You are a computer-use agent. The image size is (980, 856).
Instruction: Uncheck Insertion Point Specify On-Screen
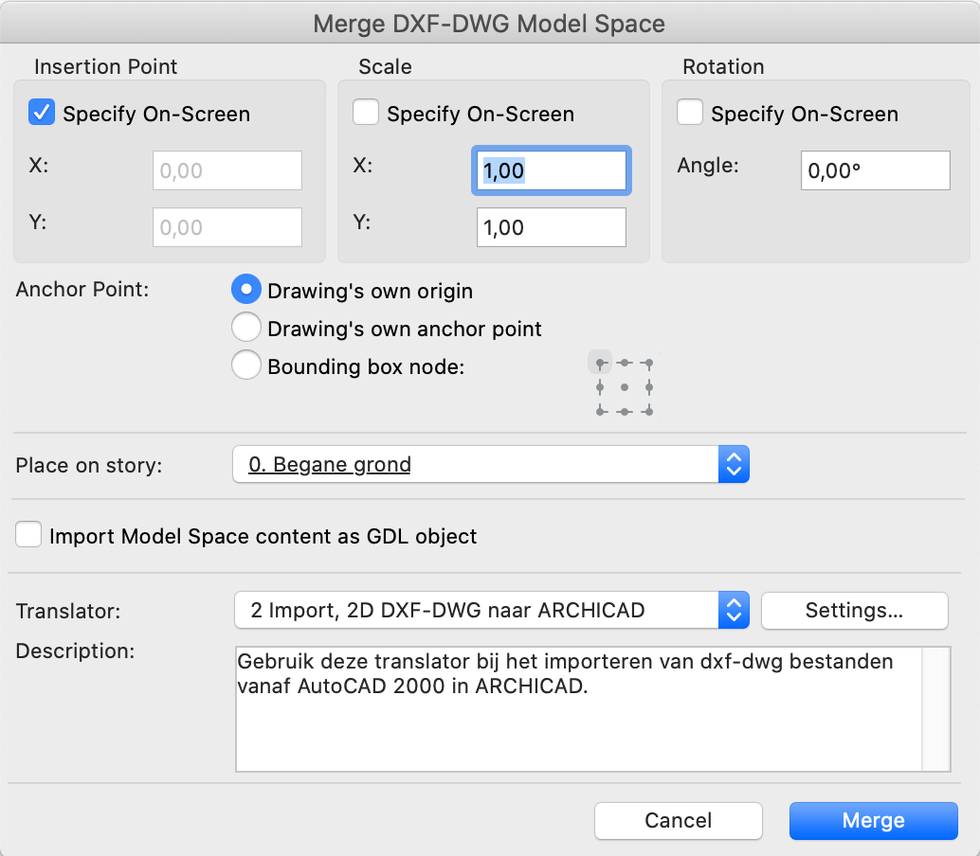(x=42, y=113)
